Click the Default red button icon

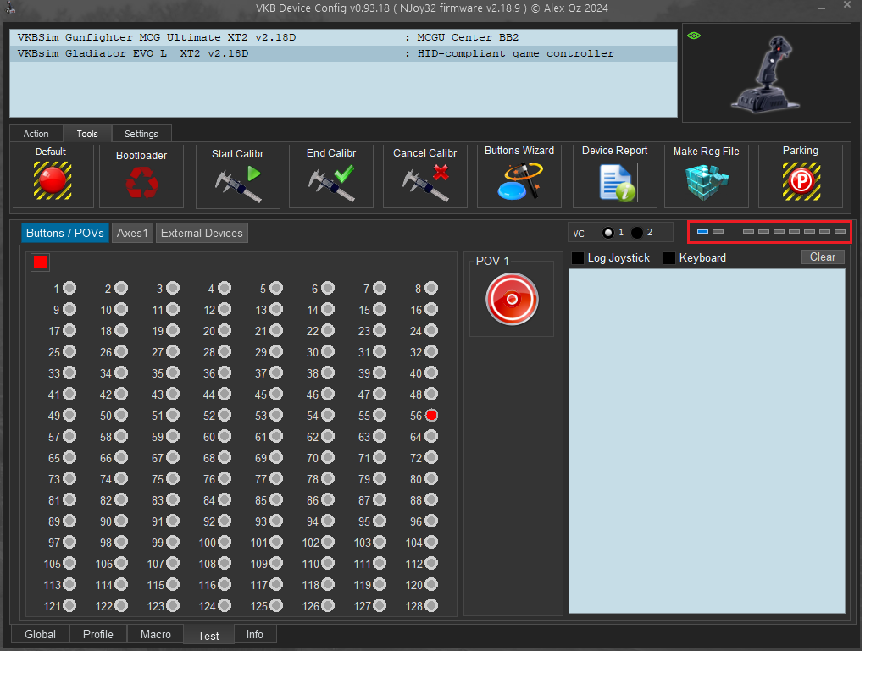[52, 179]
